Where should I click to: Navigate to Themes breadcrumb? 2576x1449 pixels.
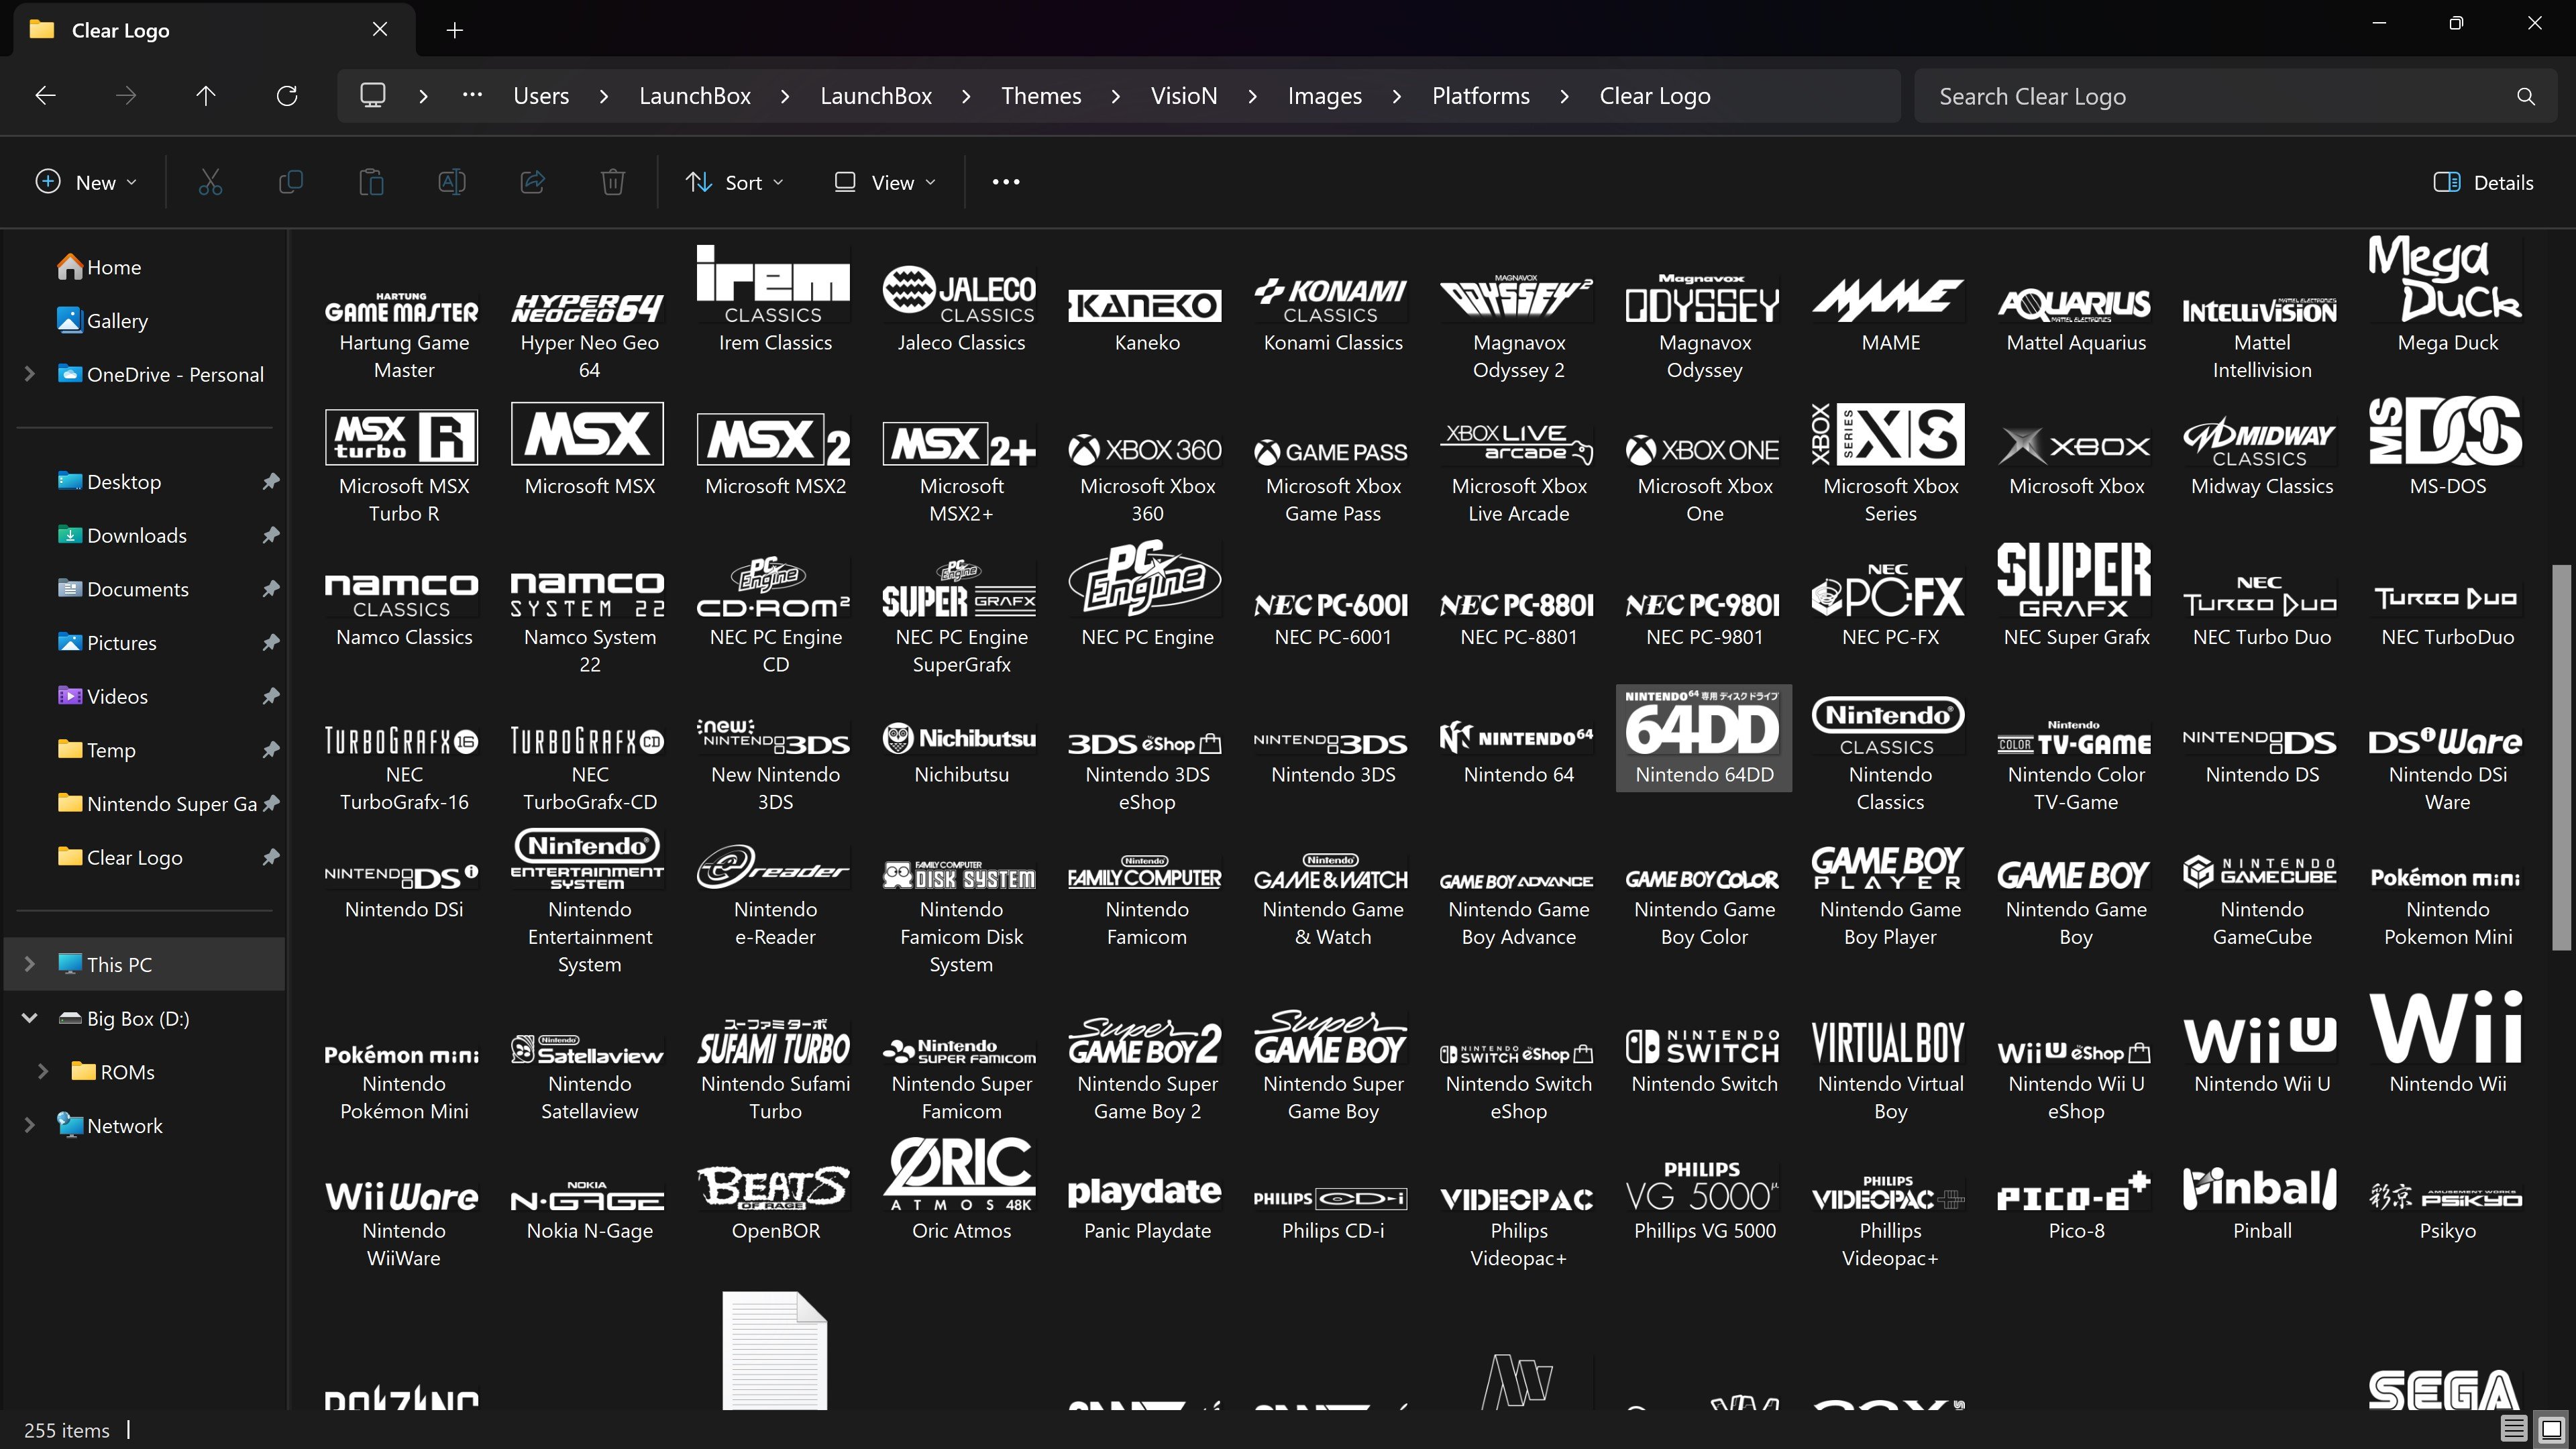(x=1041, y=96)
